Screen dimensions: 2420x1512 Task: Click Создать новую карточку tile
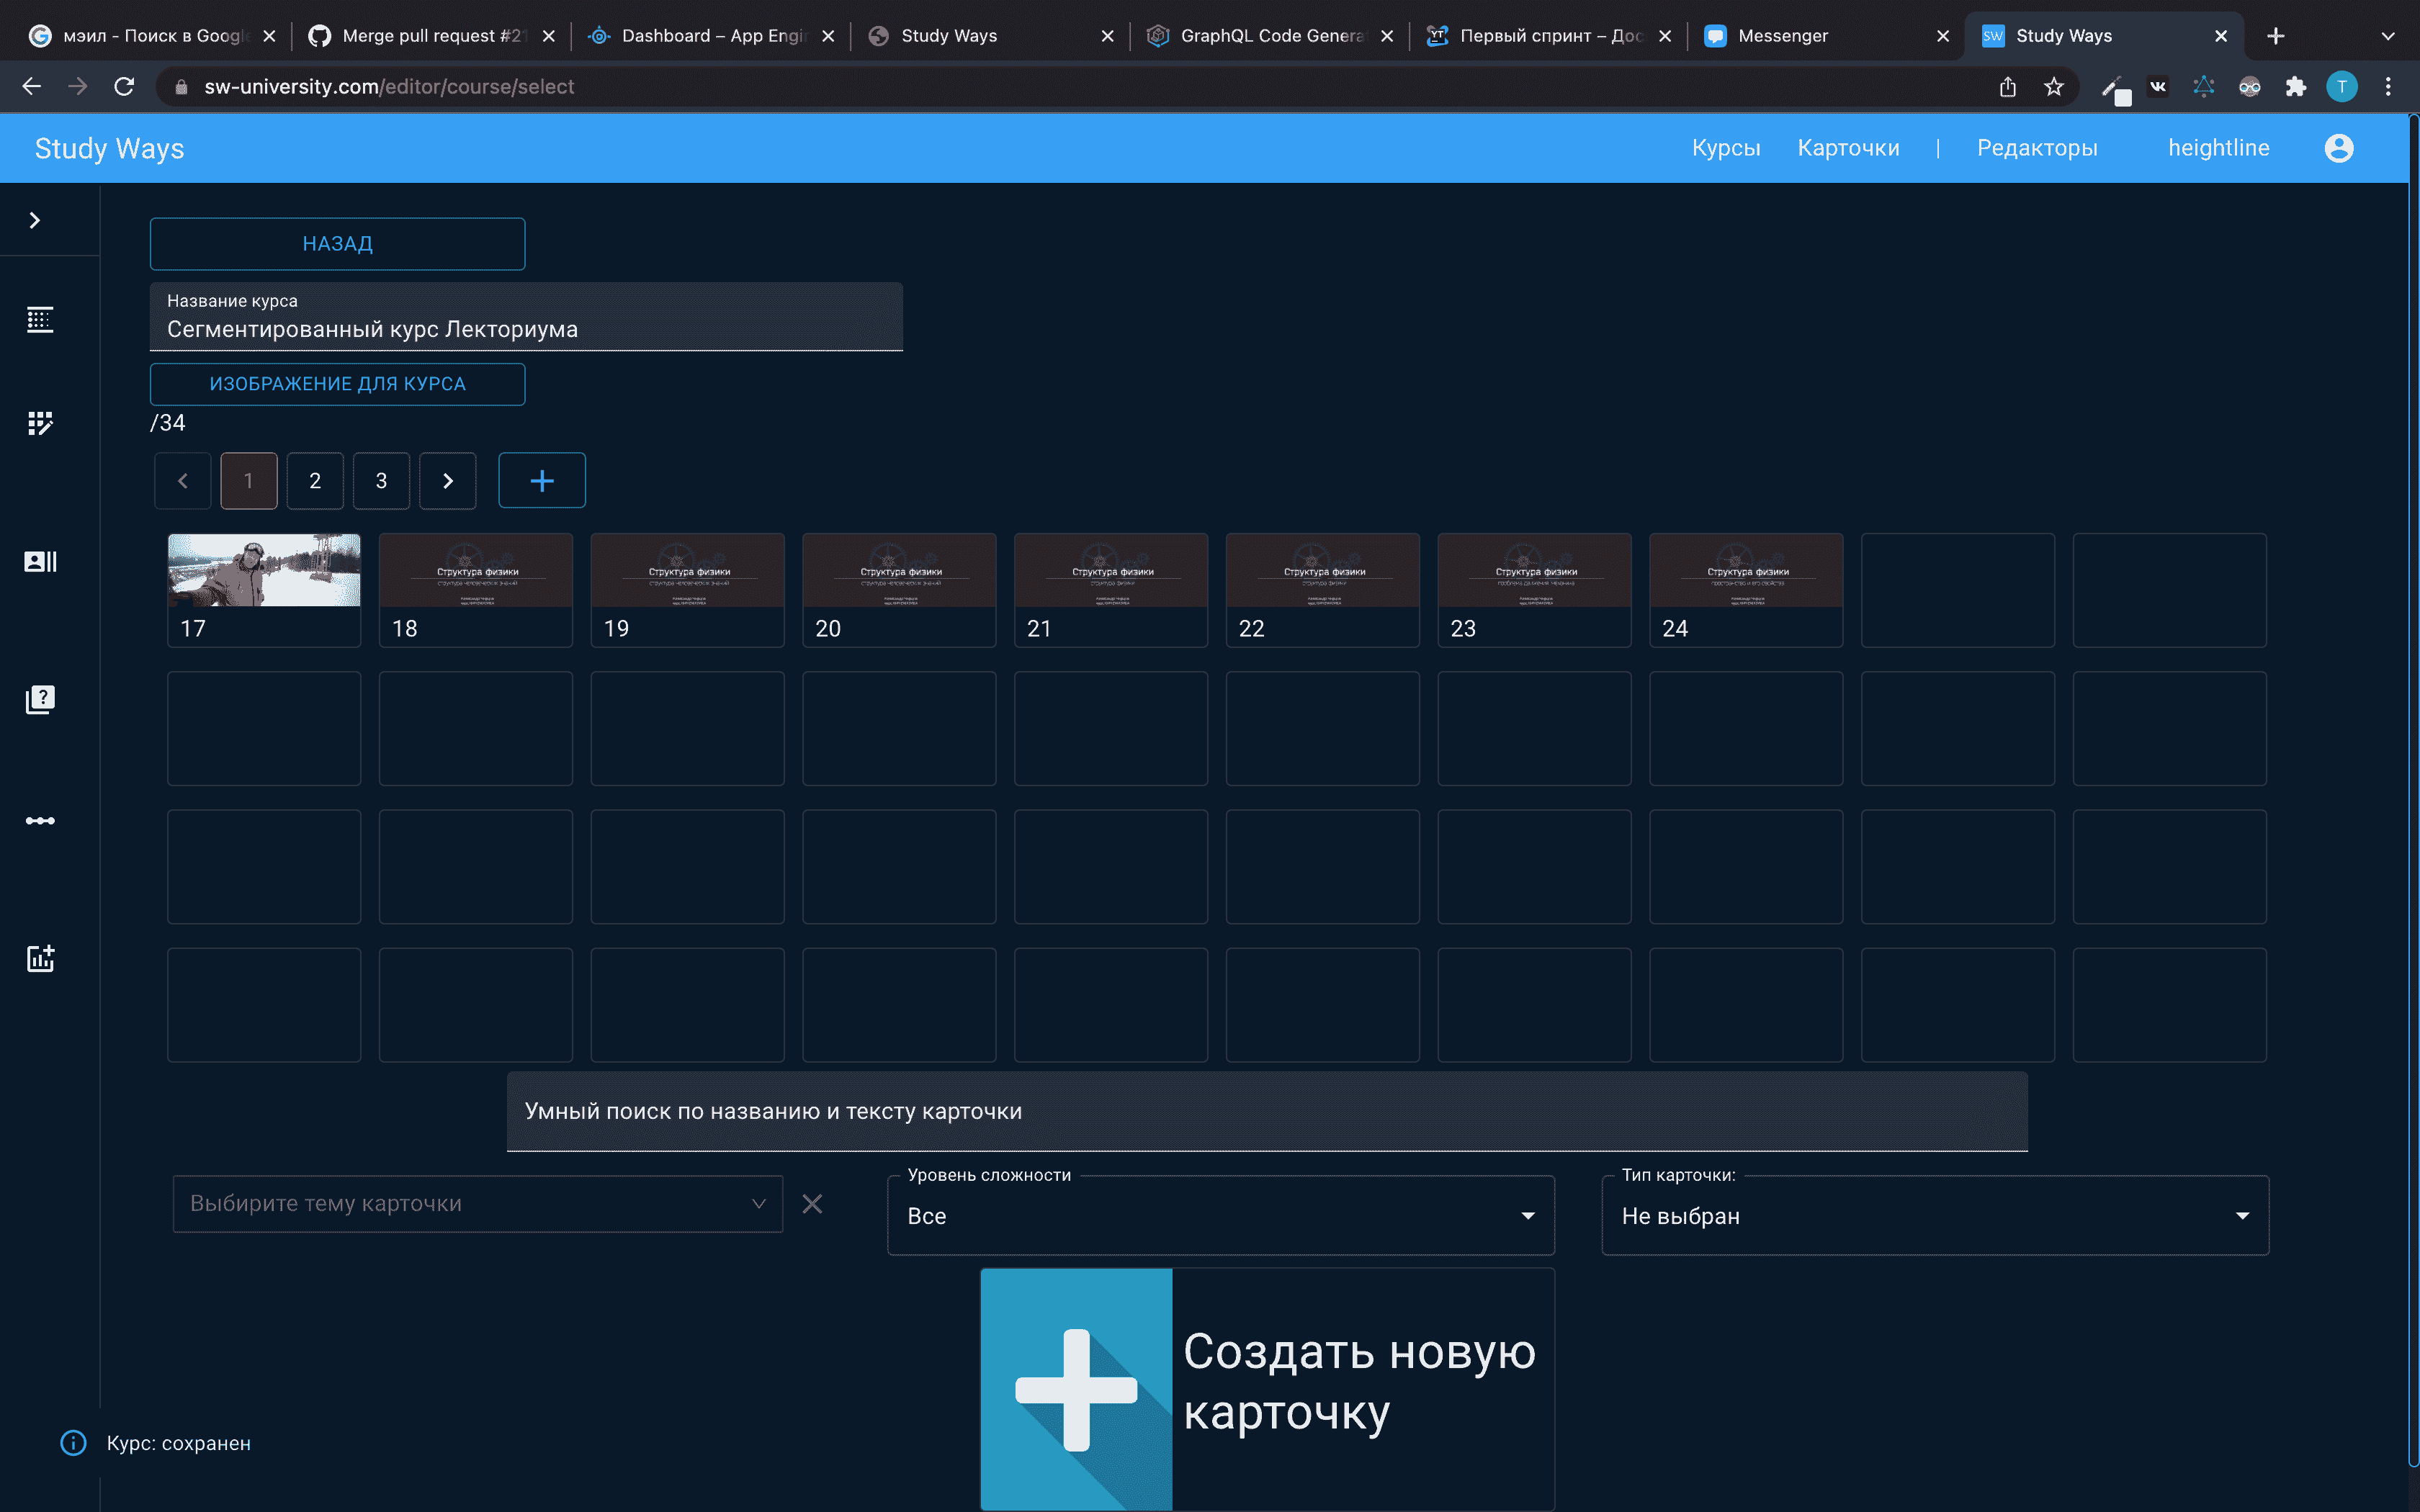pyautogui.click(x=1267, y=1389)
